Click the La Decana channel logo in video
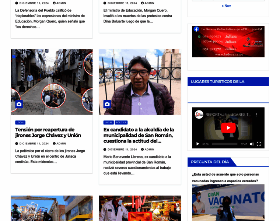 point(199,115)
